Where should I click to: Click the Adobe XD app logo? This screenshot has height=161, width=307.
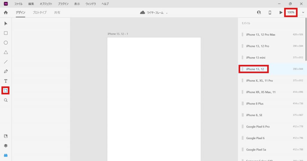(6, 4)
